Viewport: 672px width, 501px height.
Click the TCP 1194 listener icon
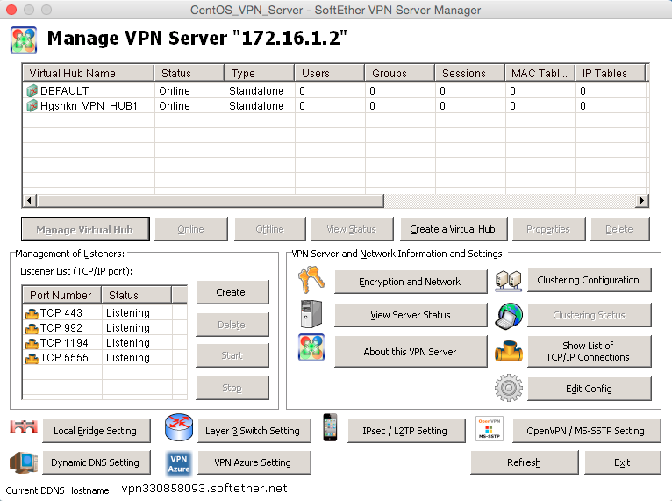tap(32, 344)
